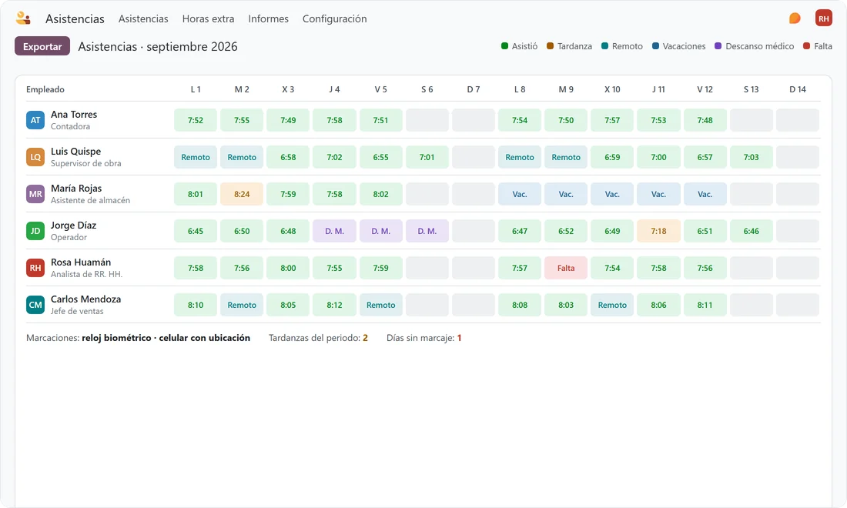Click the Asistencias · septiembre 2026 heading

pos(158,46)
